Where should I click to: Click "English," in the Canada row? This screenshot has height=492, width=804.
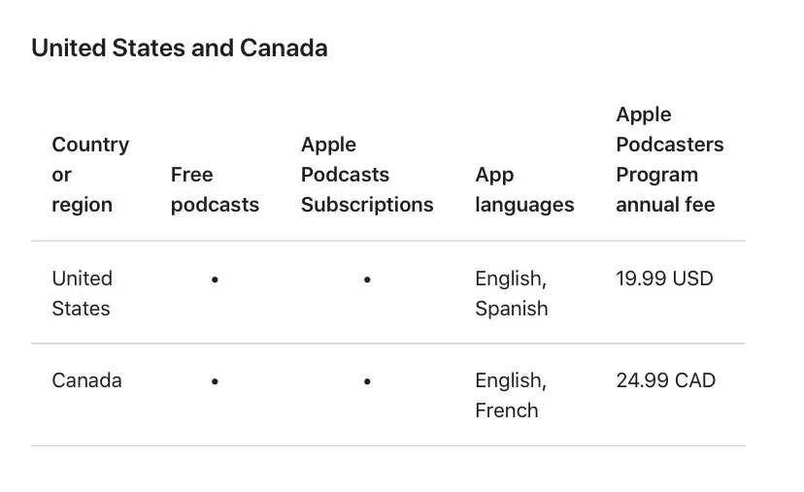[x=511, y=380]
